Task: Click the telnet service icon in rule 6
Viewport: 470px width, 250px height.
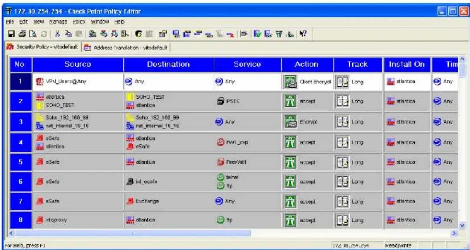Action: (x=220, y=178)
